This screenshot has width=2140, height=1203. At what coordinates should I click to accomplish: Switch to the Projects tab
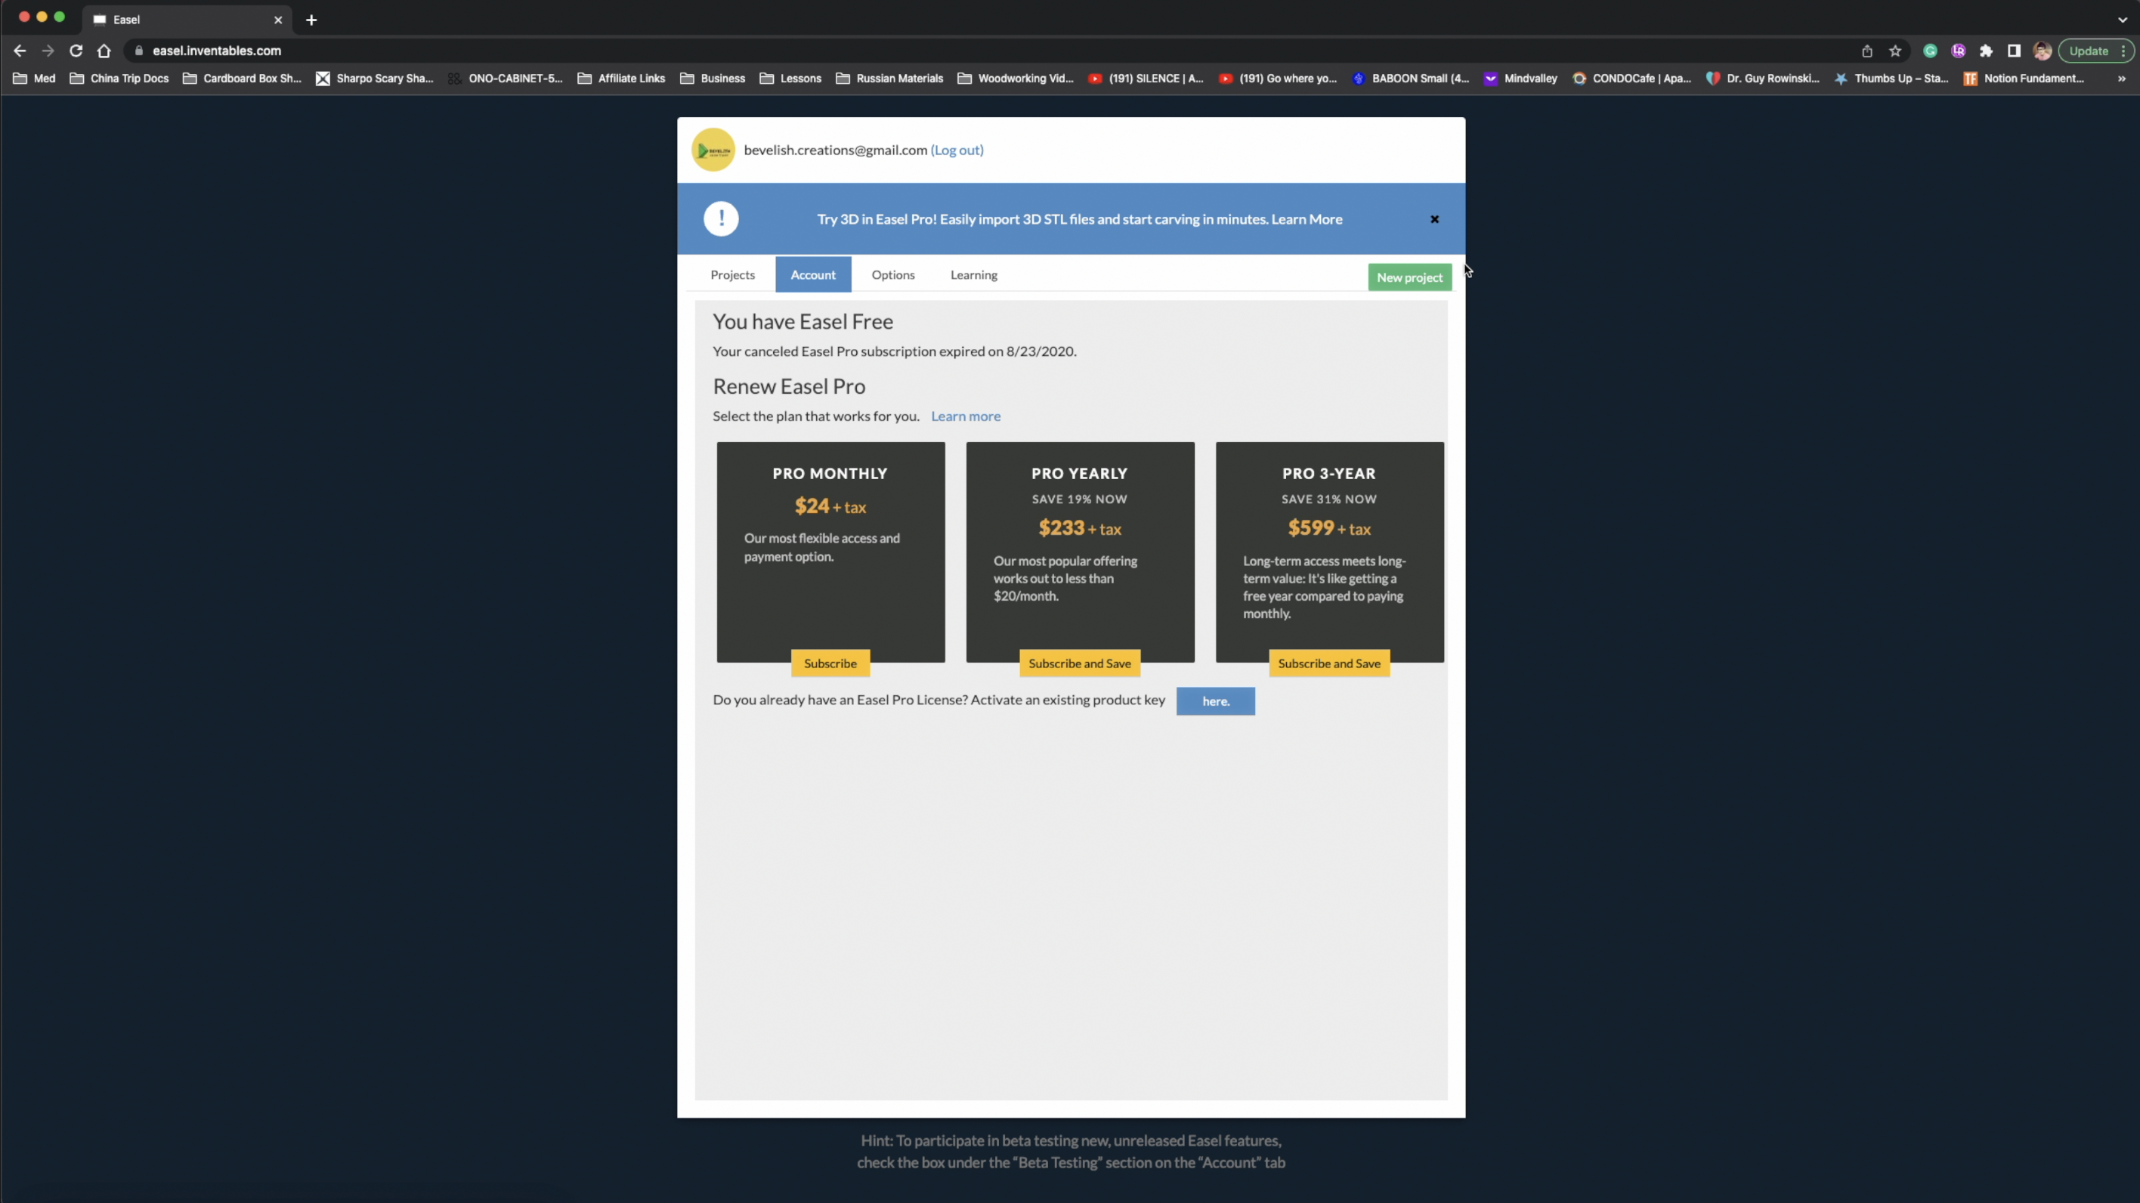732,275
